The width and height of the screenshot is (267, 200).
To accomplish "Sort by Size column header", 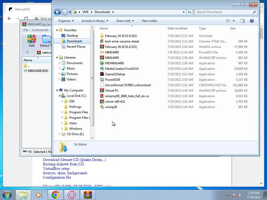I will pos(239,28).
